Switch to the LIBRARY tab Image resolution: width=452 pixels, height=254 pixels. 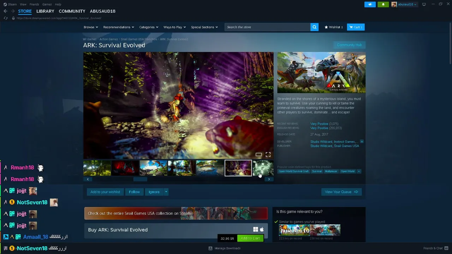[x=45, y=11]
